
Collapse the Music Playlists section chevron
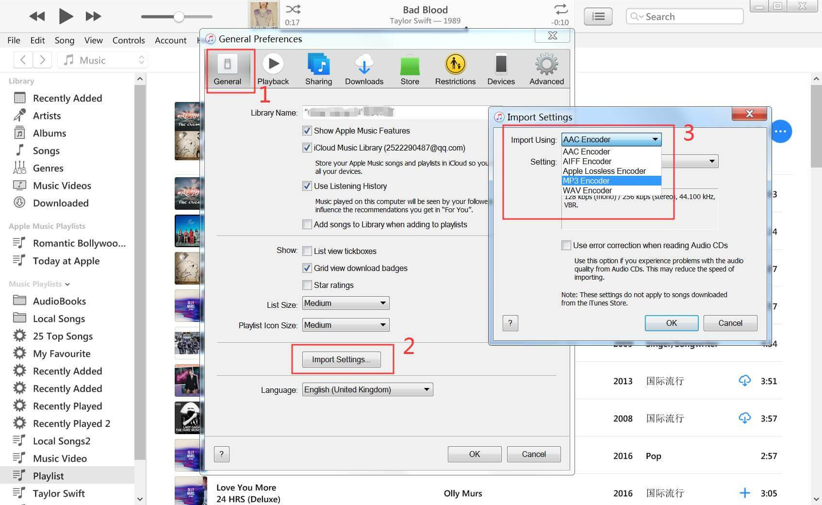tap(67, 284)
